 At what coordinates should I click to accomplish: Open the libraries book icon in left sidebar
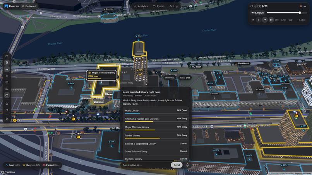[x=7, y=56]
